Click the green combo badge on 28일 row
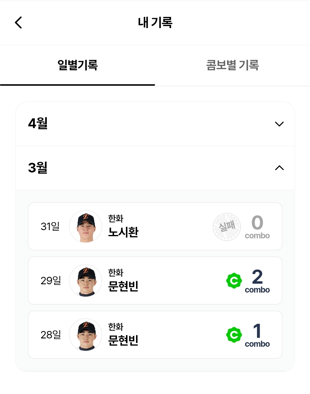Screen dimensions: 310x394 point(234,335)
